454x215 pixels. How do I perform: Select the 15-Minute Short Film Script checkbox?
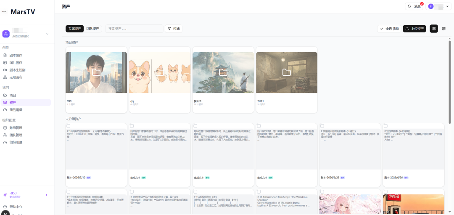tap(259, 191)
